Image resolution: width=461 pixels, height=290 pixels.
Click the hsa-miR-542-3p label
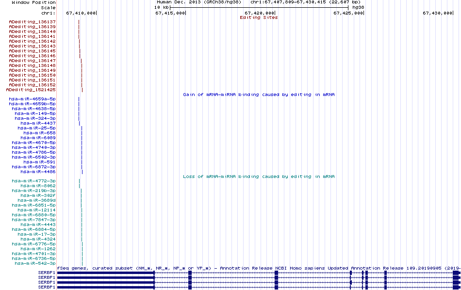click(x=35, y=263)
